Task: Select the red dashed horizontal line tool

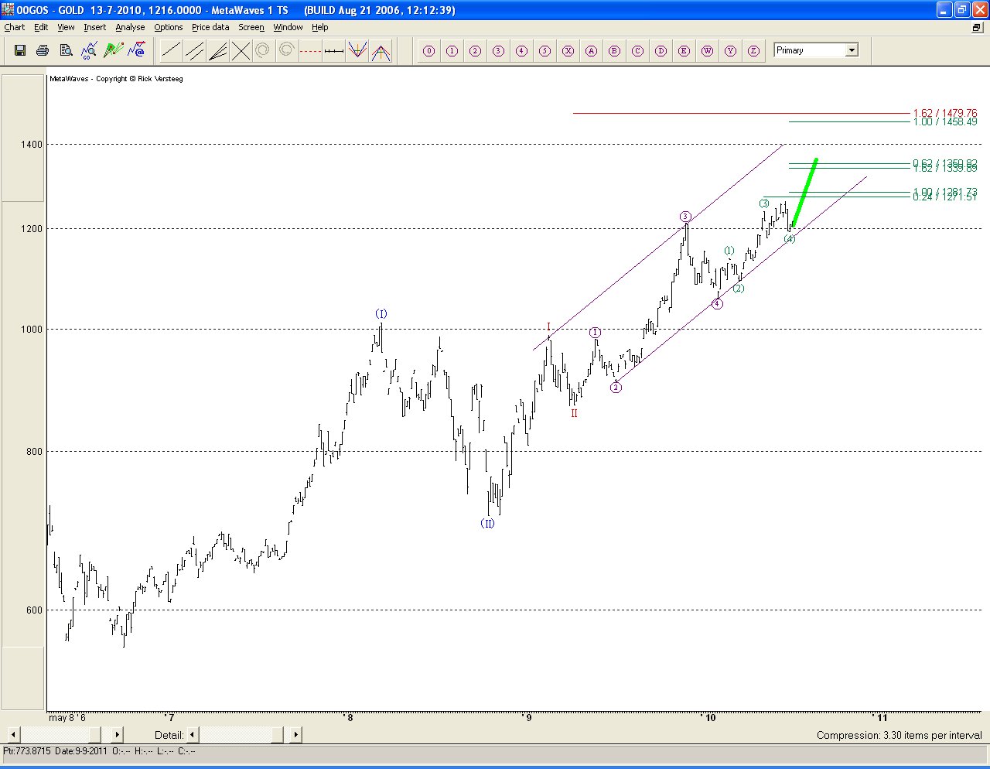Action: point(310,51)
